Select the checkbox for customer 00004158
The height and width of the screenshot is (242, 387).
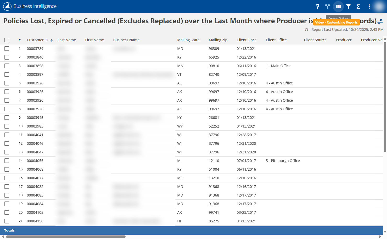click(x=7, y=221)
